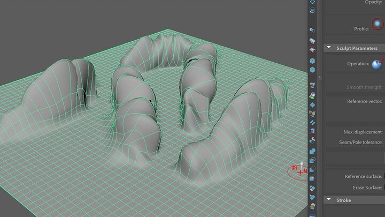Click the Reference vector label
Viewport: 385px width, 217px height.
(x=365, y=101)
